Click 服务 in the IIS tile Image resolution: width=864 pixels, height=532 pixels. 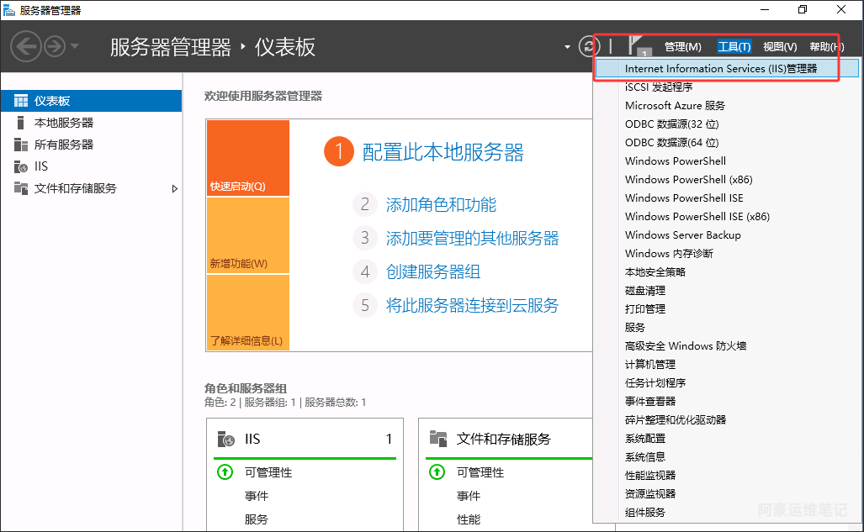(x=257, y=519)
